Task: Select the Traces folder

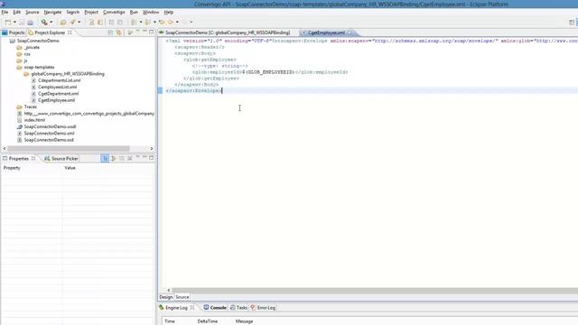Action: point(30,107)
